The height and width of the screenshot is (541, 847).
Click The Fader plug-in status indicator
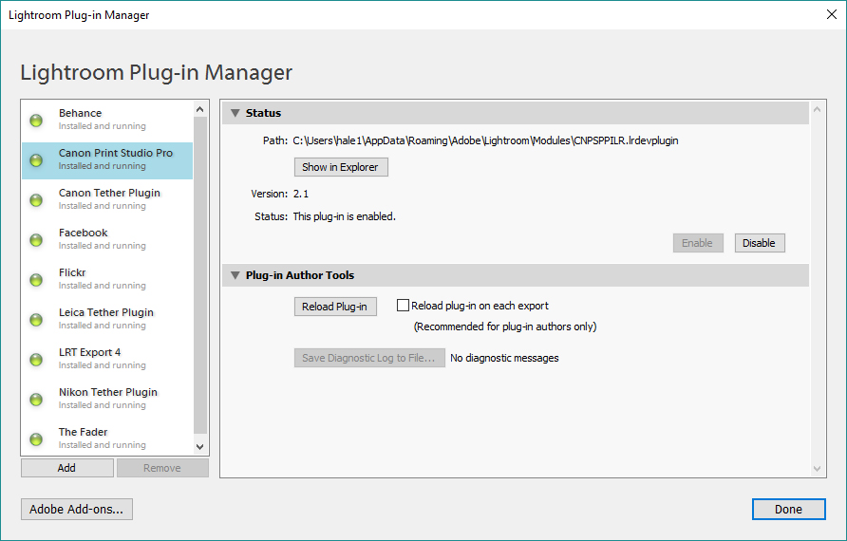(36, 439)
